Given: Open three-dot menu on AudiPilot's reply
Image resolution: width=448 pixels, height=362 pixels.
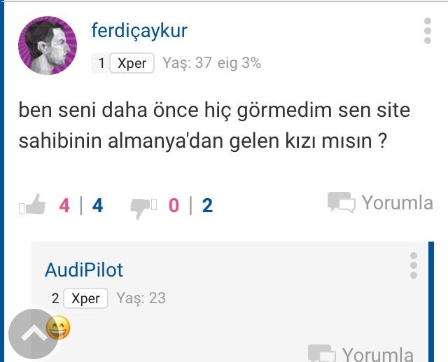Looking at the screenshot, I should [414, 265].
